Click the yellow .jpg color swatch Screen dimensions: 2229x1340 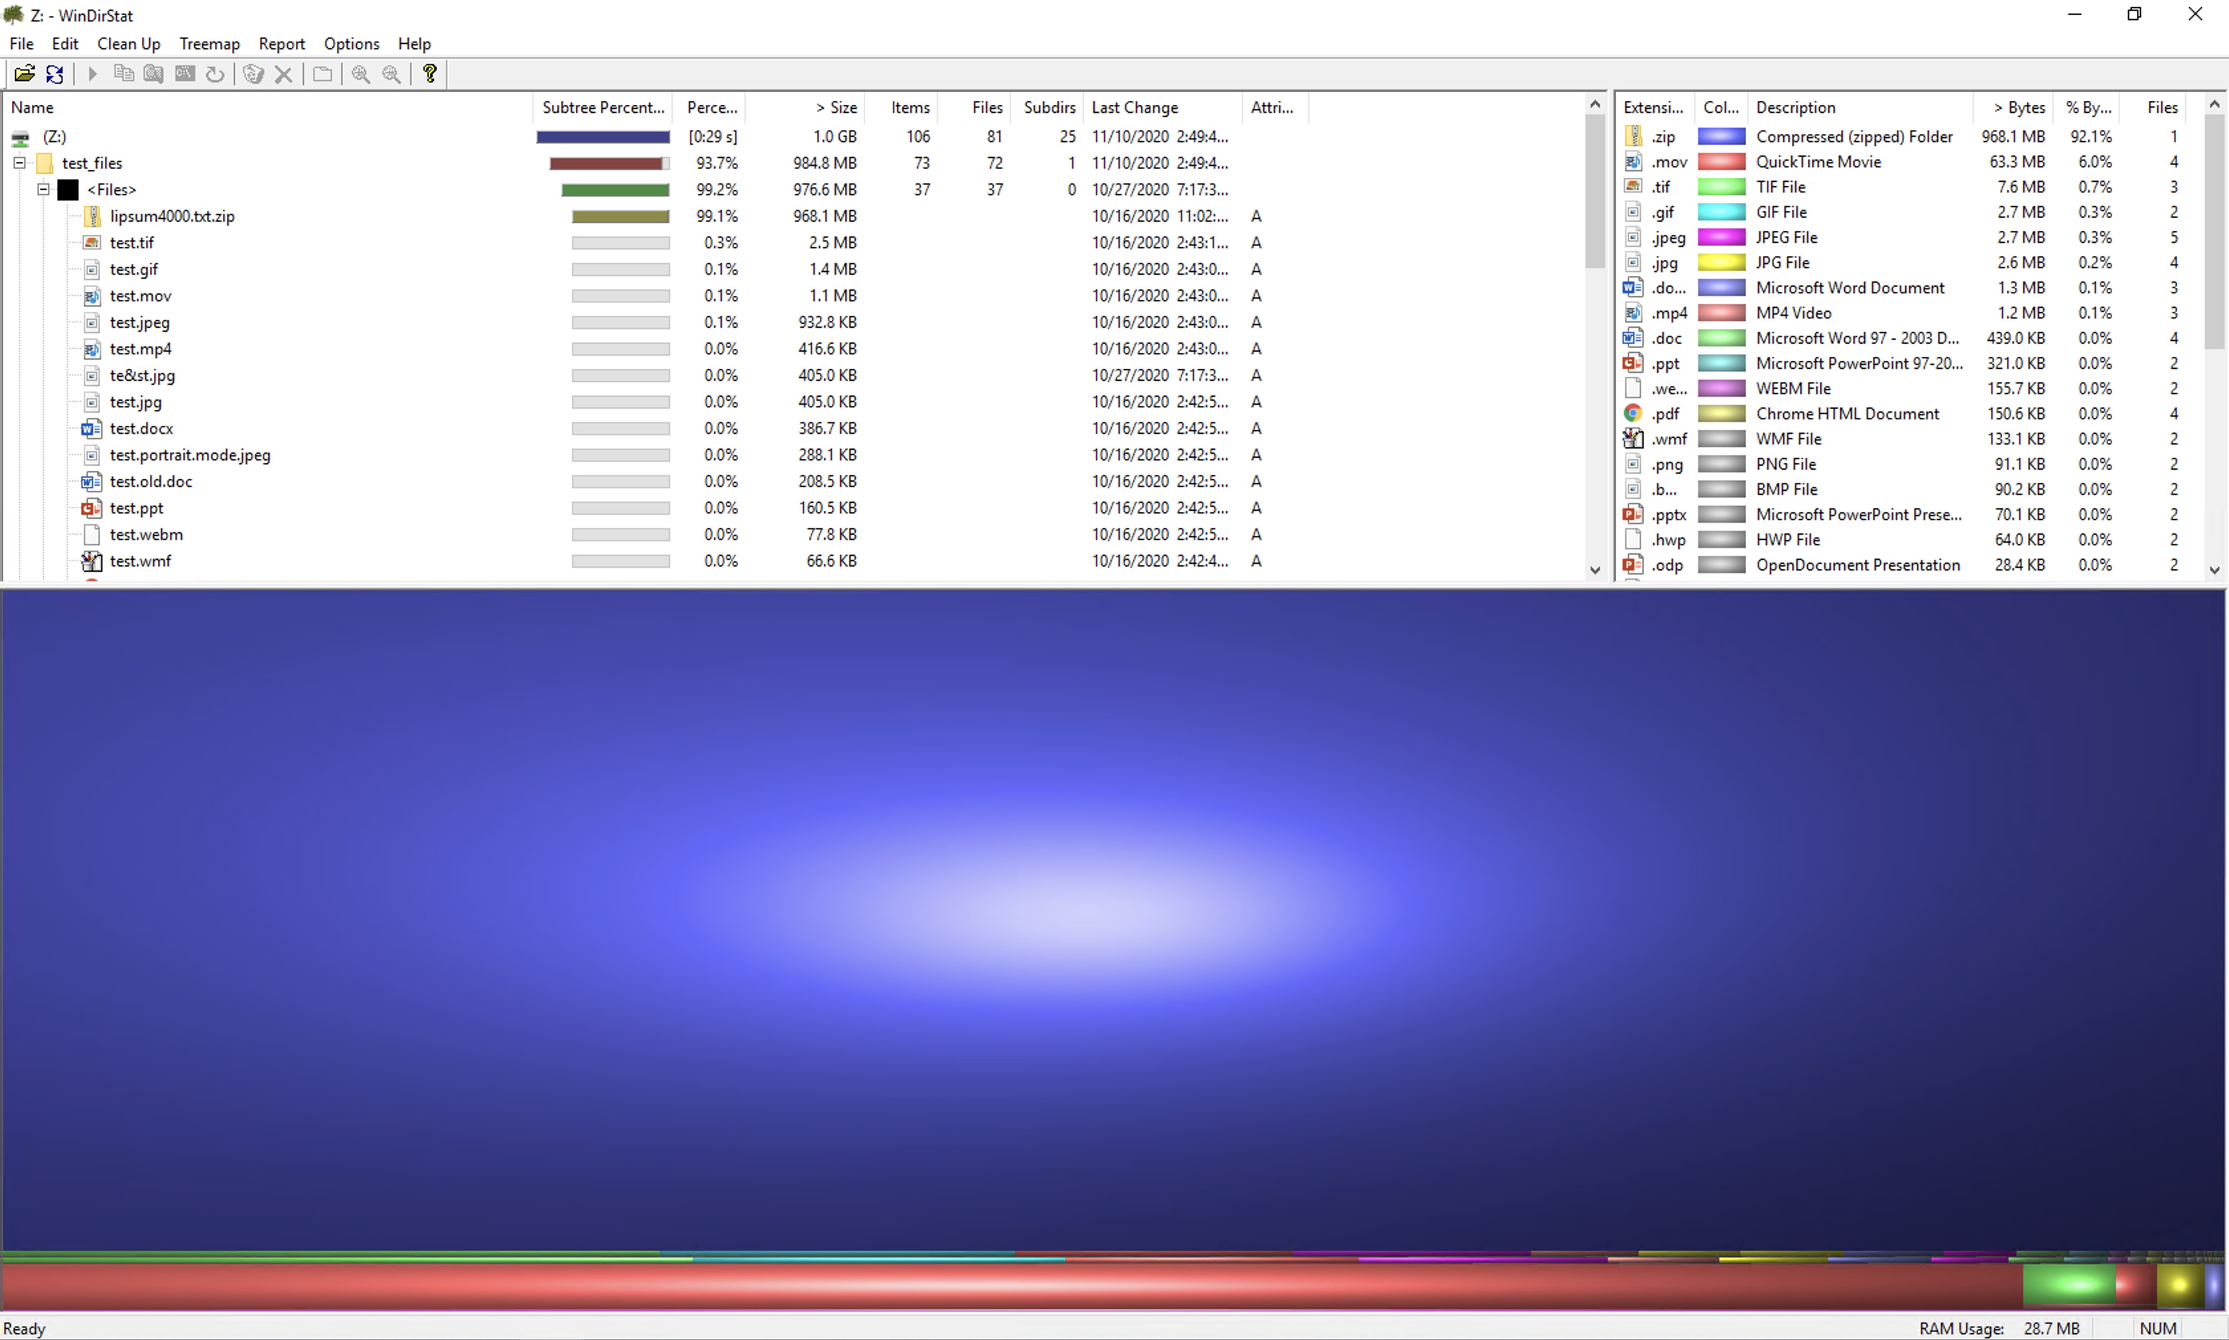pos(1721,263)
